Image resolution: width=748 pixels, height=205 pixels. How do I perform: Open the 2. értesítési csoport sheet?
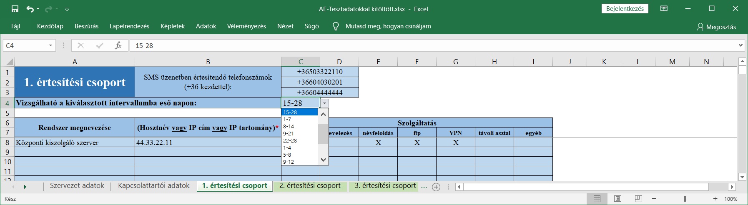click(310, 186)
